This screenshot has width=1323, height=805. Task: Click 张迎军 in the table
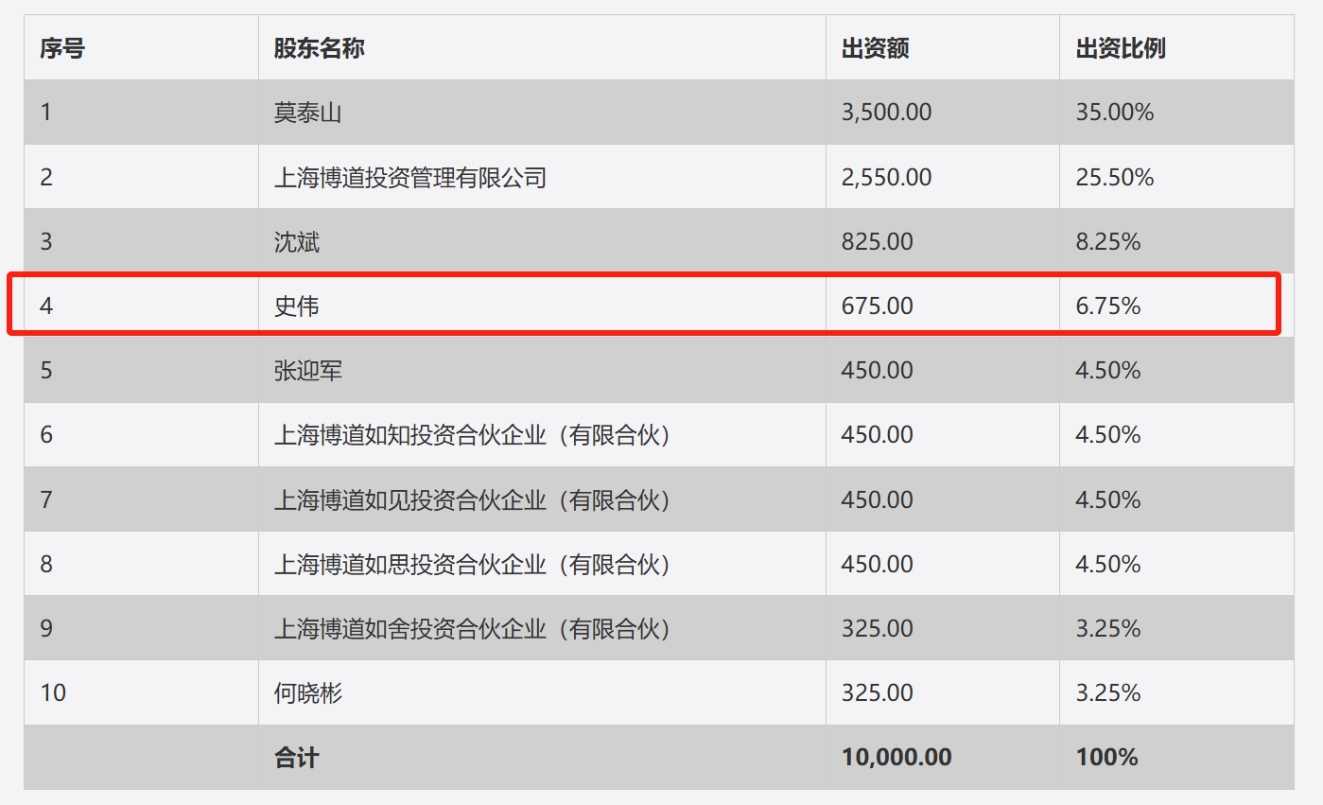click(307, 370)
